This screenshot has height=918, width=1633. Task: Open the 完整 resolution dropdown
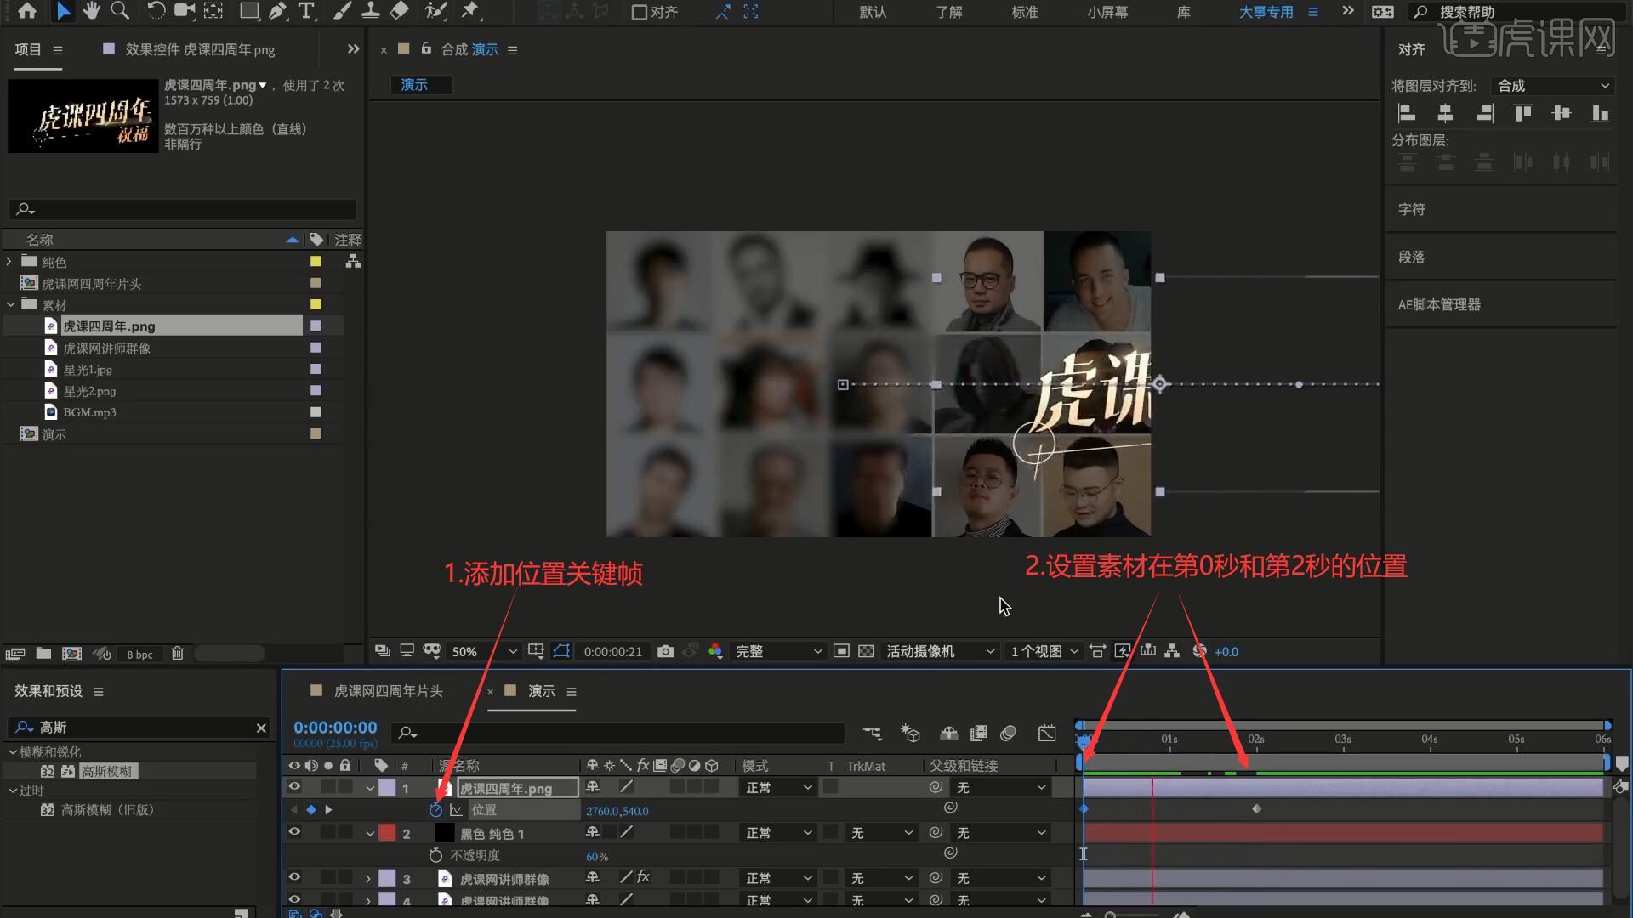coord(778,651)
